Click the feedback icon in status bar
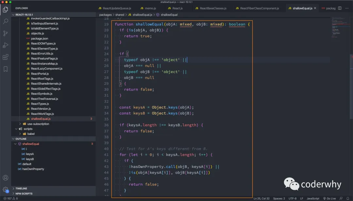This screenshot has width=353, height=201. [x=341, y=198]
